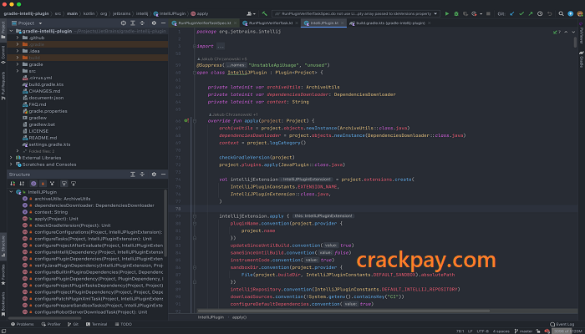585x334 pixels.
Task: Open Search Everywhere magnifier icon
Action: (561, 14)
